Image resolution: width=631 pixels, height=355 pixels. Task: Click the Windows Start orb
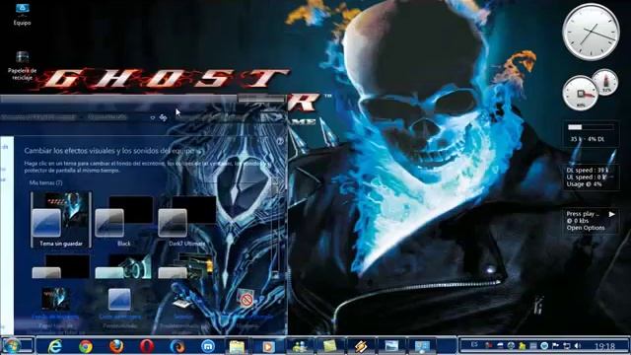point(11,346)
